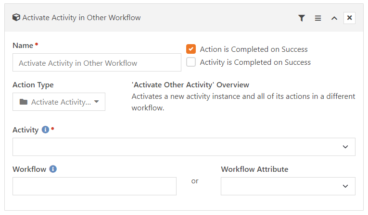Click the cube icon beside action title
The height and width of the screenshot is (215, 368).
pos(16,17)
